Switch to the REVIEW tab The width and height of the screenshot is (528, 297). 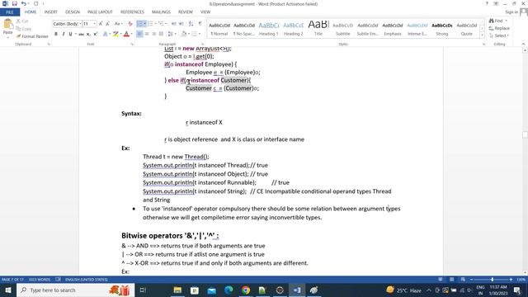coord(185,12)
